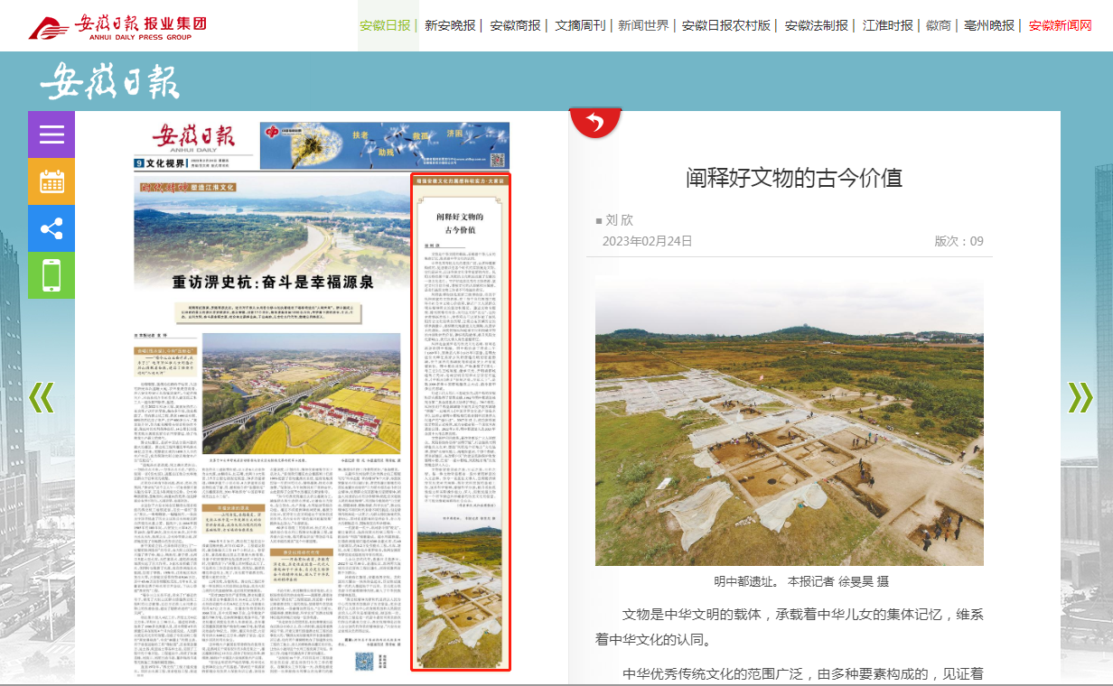The height and width of the screenshot is (686, 1113).
Task: Open the orange calendar date picker
Action: pyautogui.click(x=51, y=181)
